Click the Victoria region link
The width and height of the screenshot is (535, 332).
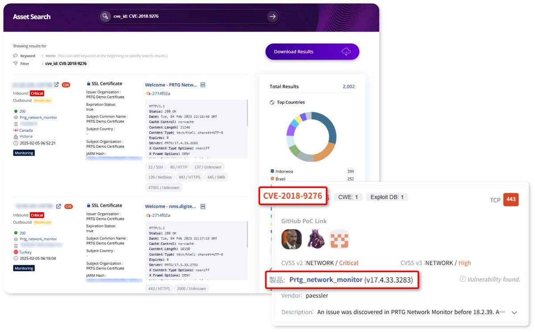[26, 137]
